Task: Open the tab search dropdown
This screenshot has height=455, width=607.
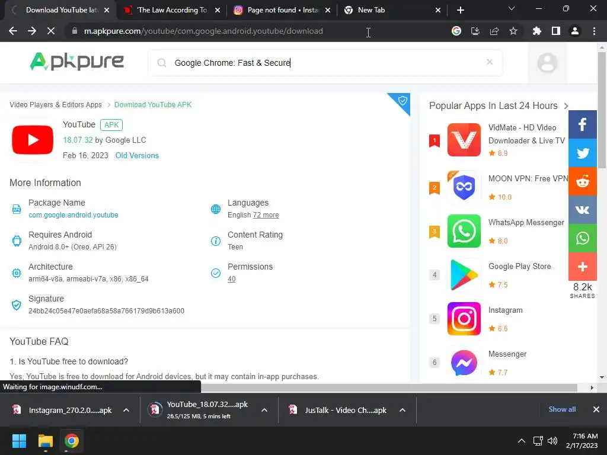Action: 512,8
